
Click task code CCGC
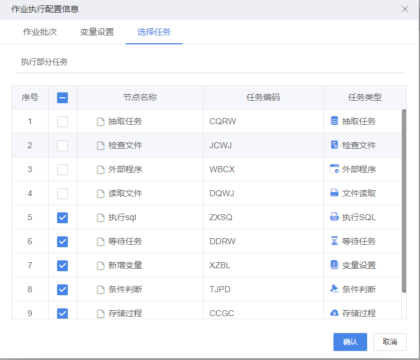[222, 313]
